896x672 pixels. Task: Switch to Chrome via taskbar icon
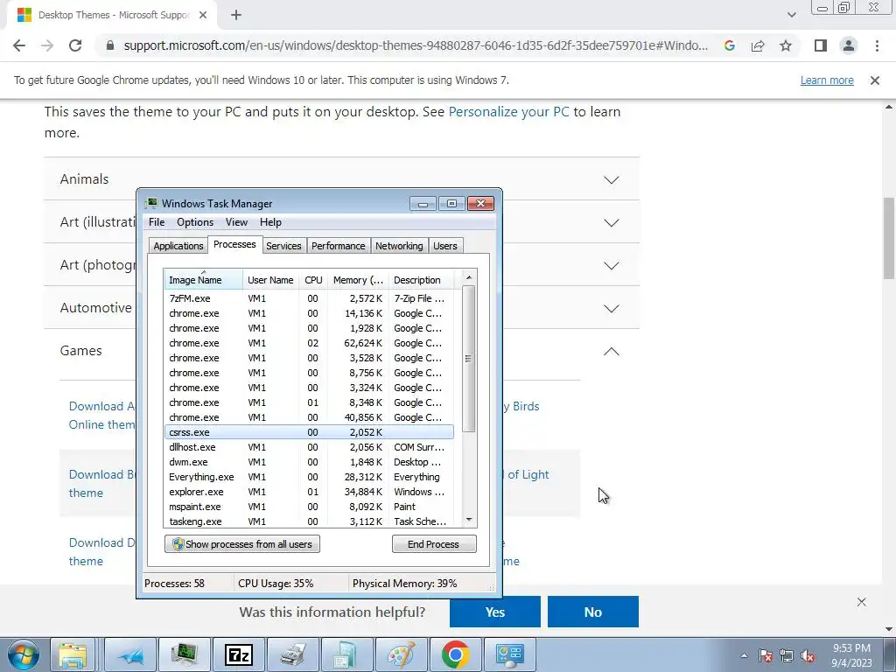click(455, 654)
